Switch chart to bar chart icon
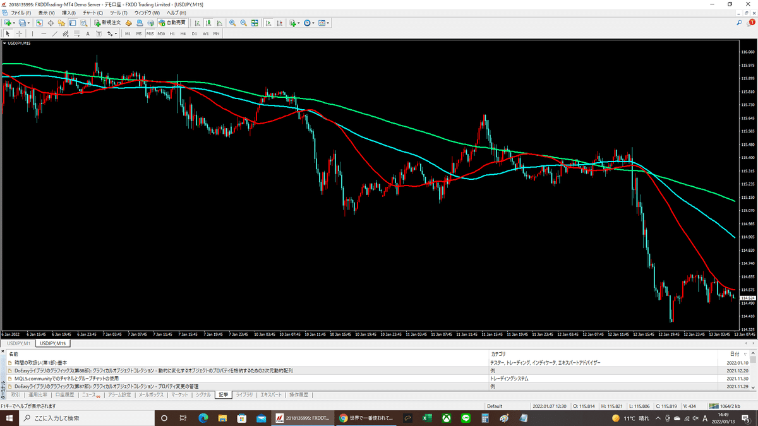The width and height of the screenshot is (758, 426). coord(198,23)
